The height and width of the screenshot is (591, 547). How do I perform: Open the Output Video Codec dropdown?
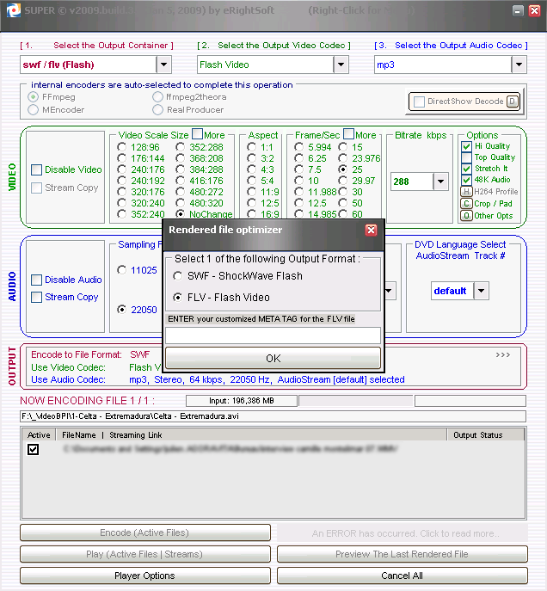(341, 65)
